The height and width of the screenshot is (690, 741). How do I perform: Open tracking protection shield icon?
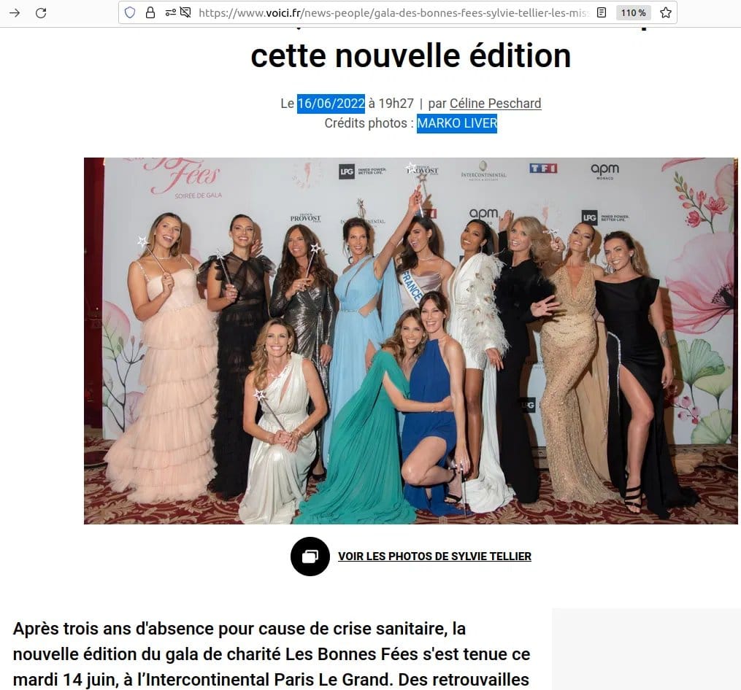click(x=129, y=12)
